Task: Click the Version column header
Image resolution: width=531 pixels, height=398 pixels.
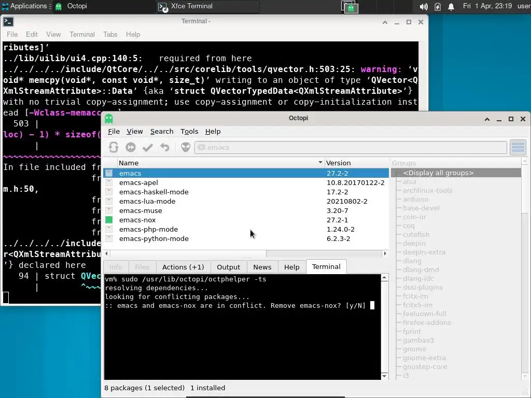Action: coord(357,163)
